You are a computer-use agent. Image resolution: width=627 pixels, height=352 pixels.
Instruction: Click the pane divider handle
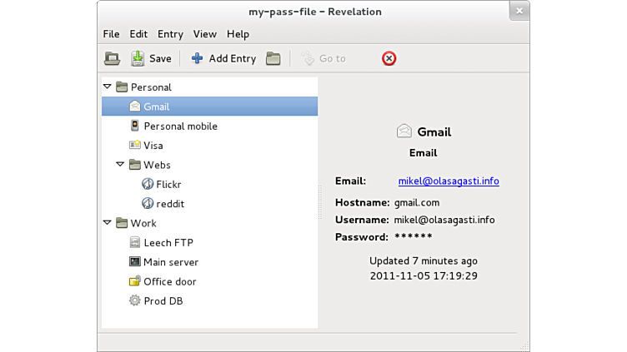(x=320, y=201)
